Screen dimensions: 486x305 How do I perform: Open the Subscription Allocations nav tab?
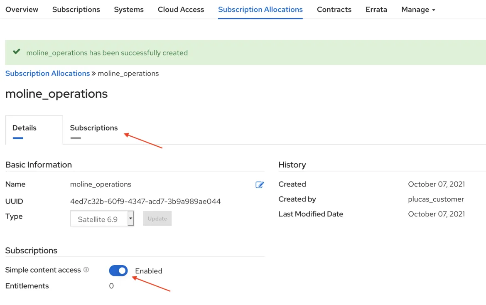tap(260, 10)
